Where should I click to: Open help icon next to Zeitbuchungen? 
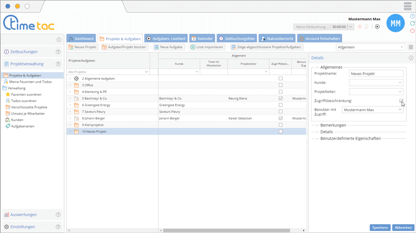(x=58, y=52)
